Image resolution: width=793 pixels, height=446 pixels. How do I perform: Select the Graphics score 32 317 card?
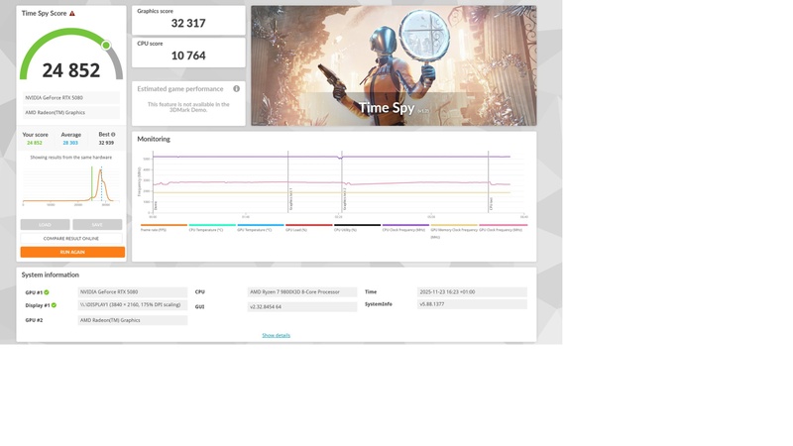(188, 20)
